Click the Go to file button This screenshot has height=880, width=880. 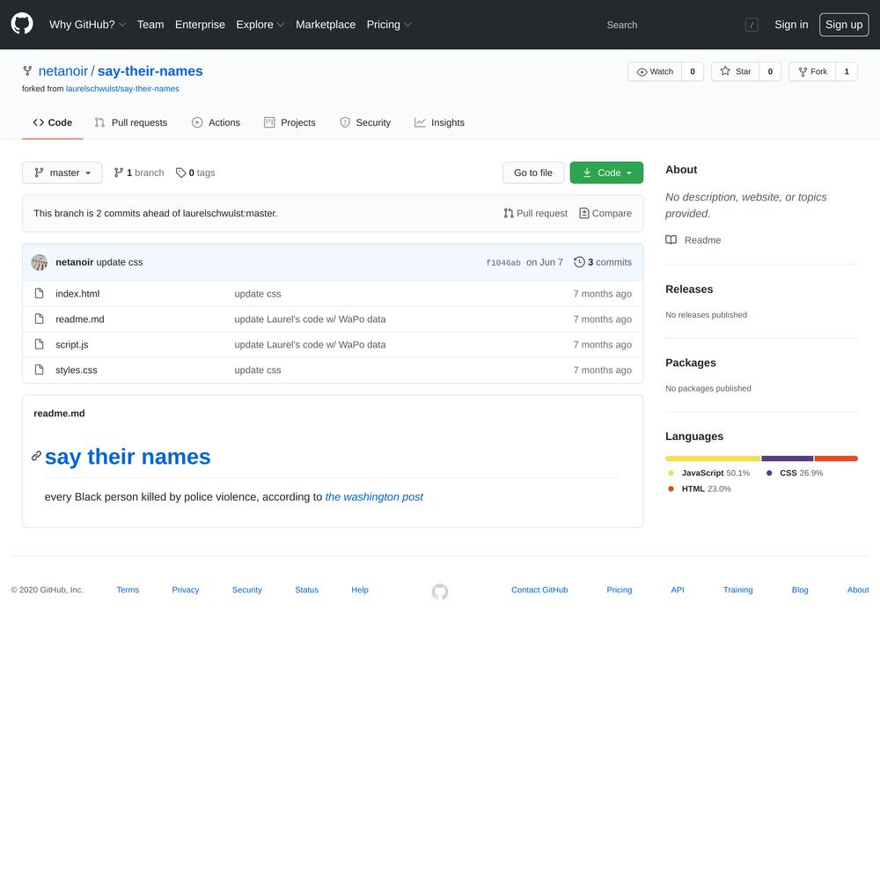tap(533, 172)
